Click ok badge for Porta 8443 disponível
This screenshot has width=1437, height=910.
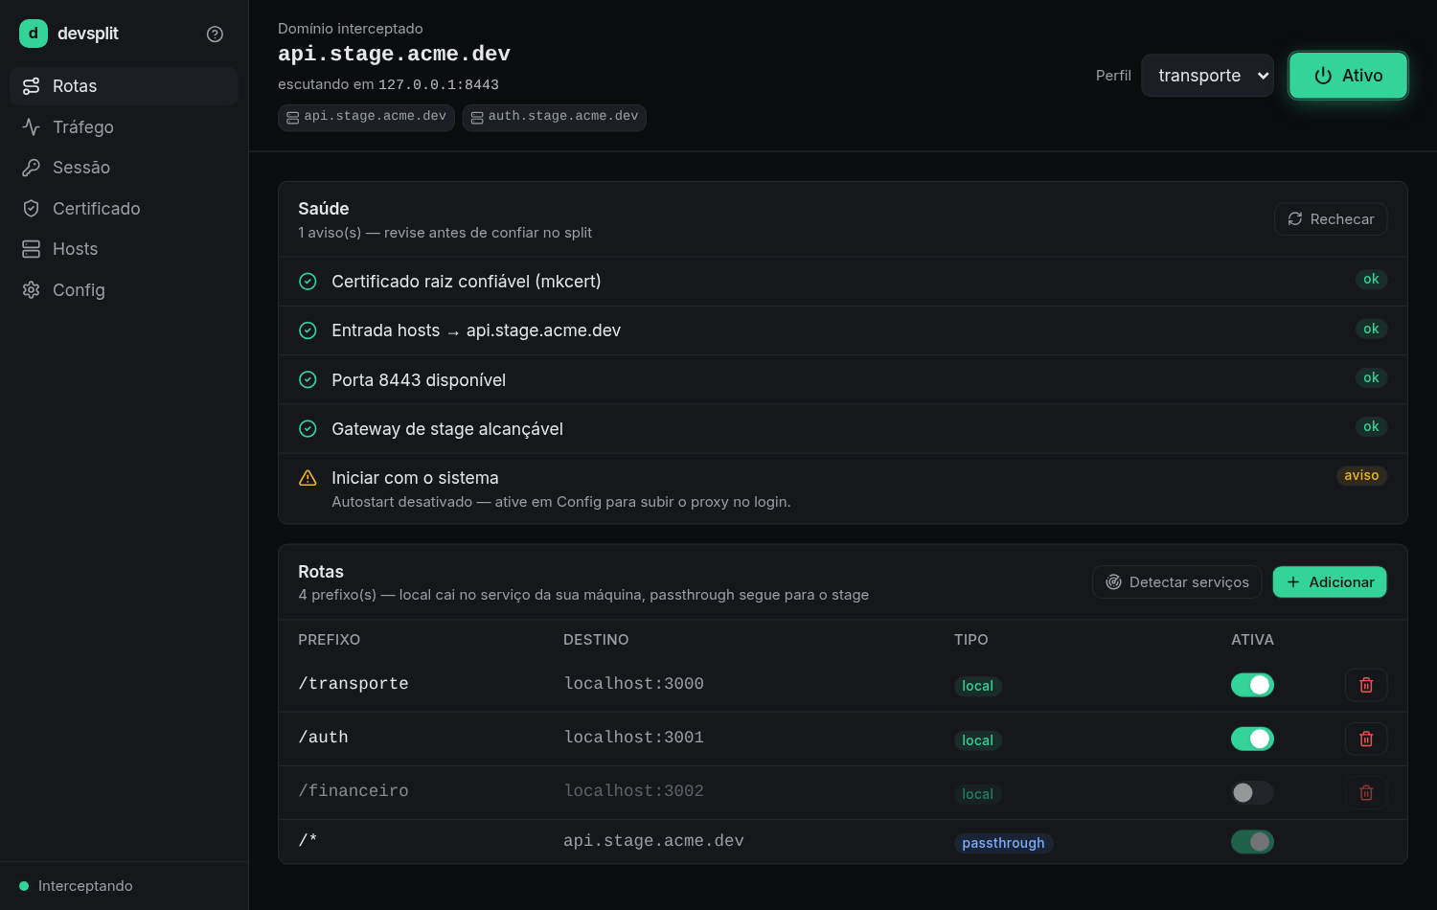pyautogui.click(x=1371, y=377)
